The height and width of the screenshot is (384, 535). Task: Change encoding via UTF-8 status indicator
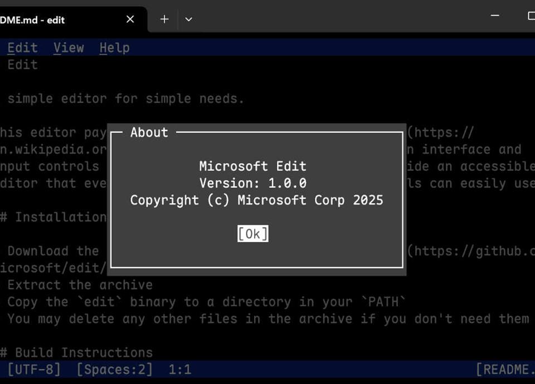(x=33, y=370)
